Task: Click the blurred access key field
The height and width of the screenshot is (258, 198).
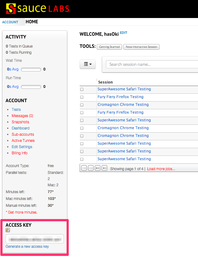Action: click(x=35, y=239)
